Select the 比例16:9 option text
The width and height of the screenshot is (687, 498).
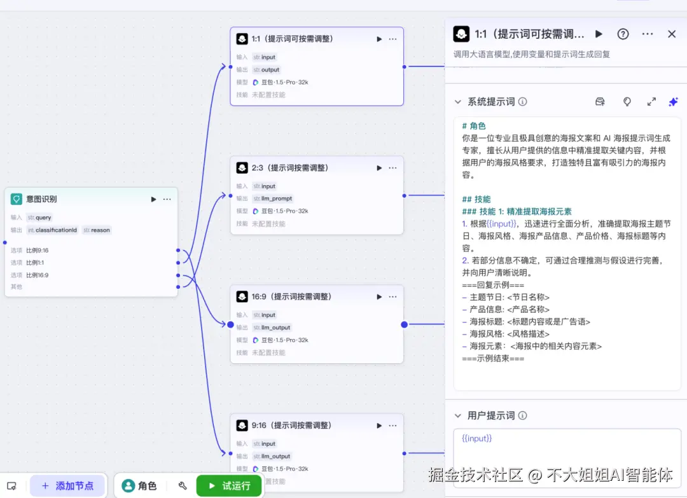(38, 275)
